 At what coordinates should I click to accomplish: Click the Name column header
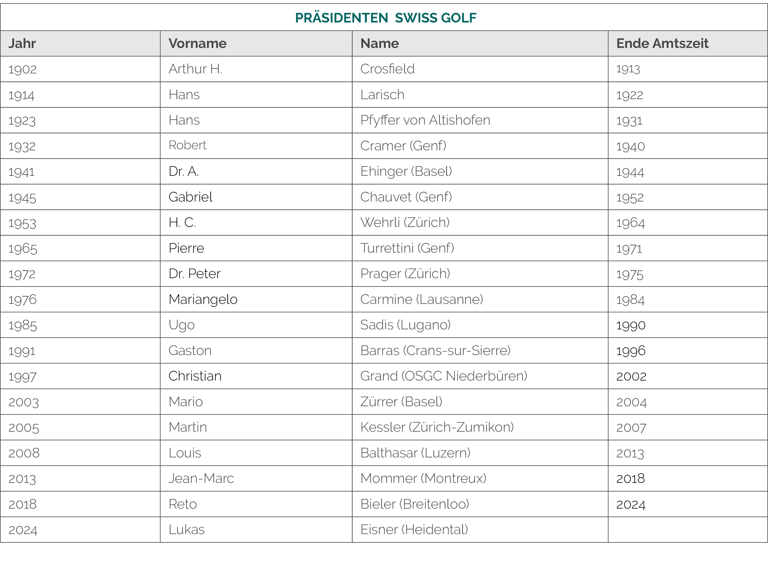tap(480, 43)
